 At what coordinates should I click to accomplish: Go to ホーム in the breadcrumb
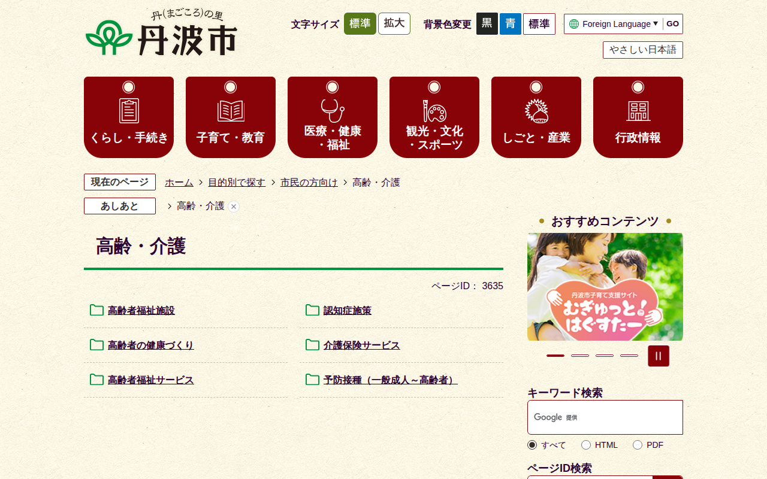point(179,183)
